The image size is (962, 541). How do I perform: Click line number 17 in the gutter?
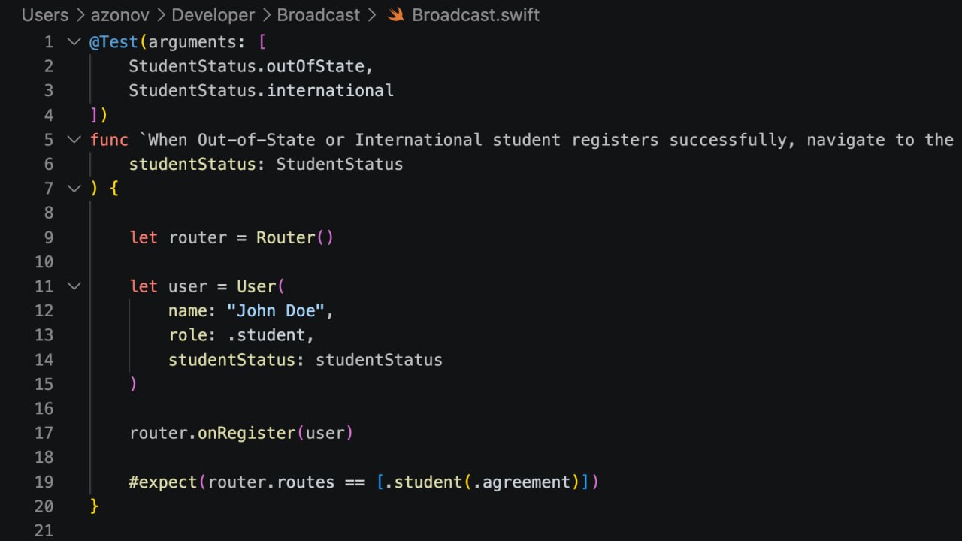44,433
